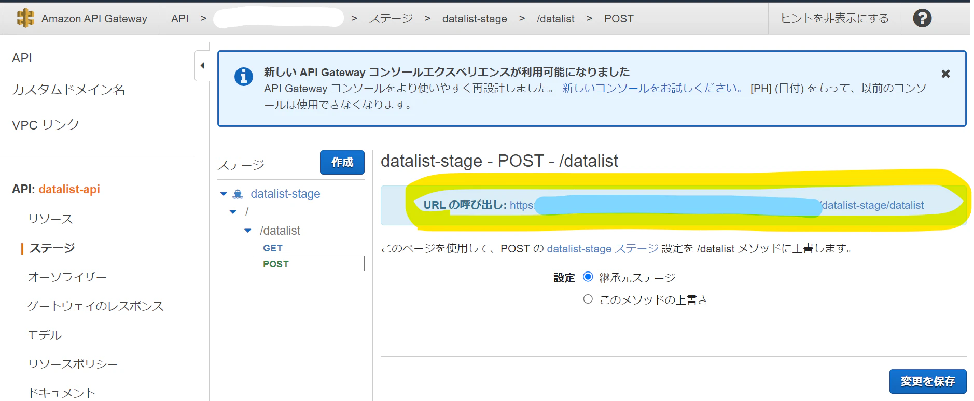Follow the datalist-stage ステージ settings link
This screenshot has width=974, height=401.
click(x=602, y=248)
